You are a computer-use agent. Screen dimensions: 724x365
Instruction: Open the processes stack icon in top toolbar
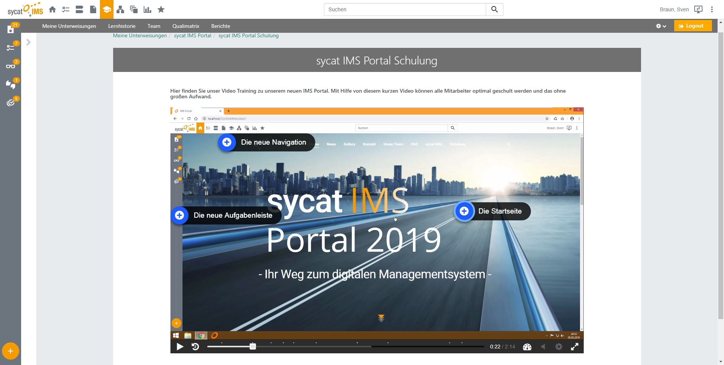coord(80,9)
